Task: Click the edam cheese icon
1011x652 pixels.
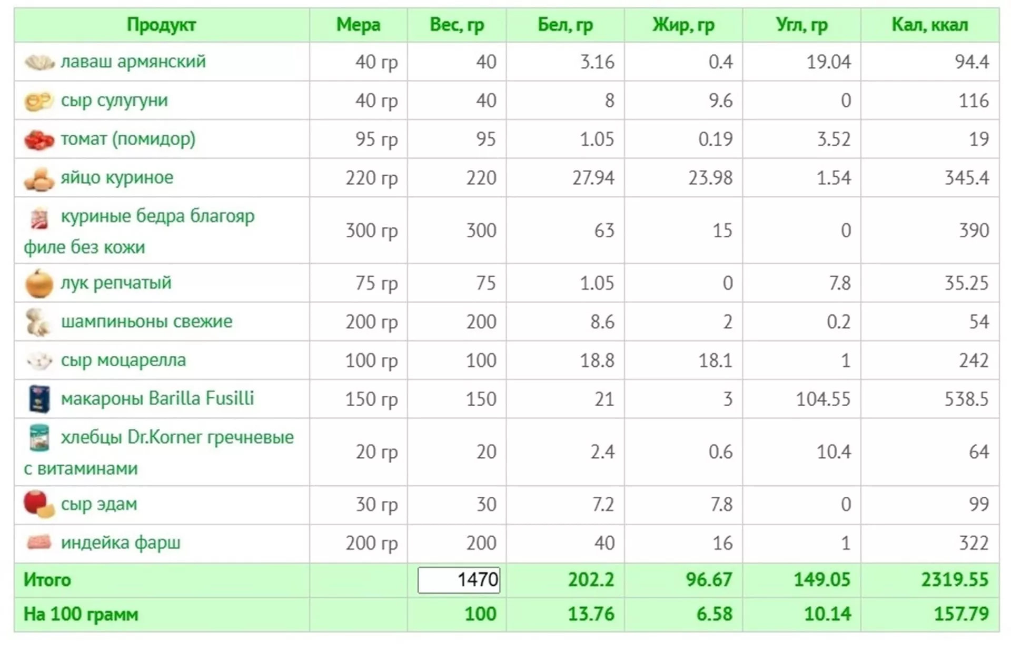Action: 39,504
